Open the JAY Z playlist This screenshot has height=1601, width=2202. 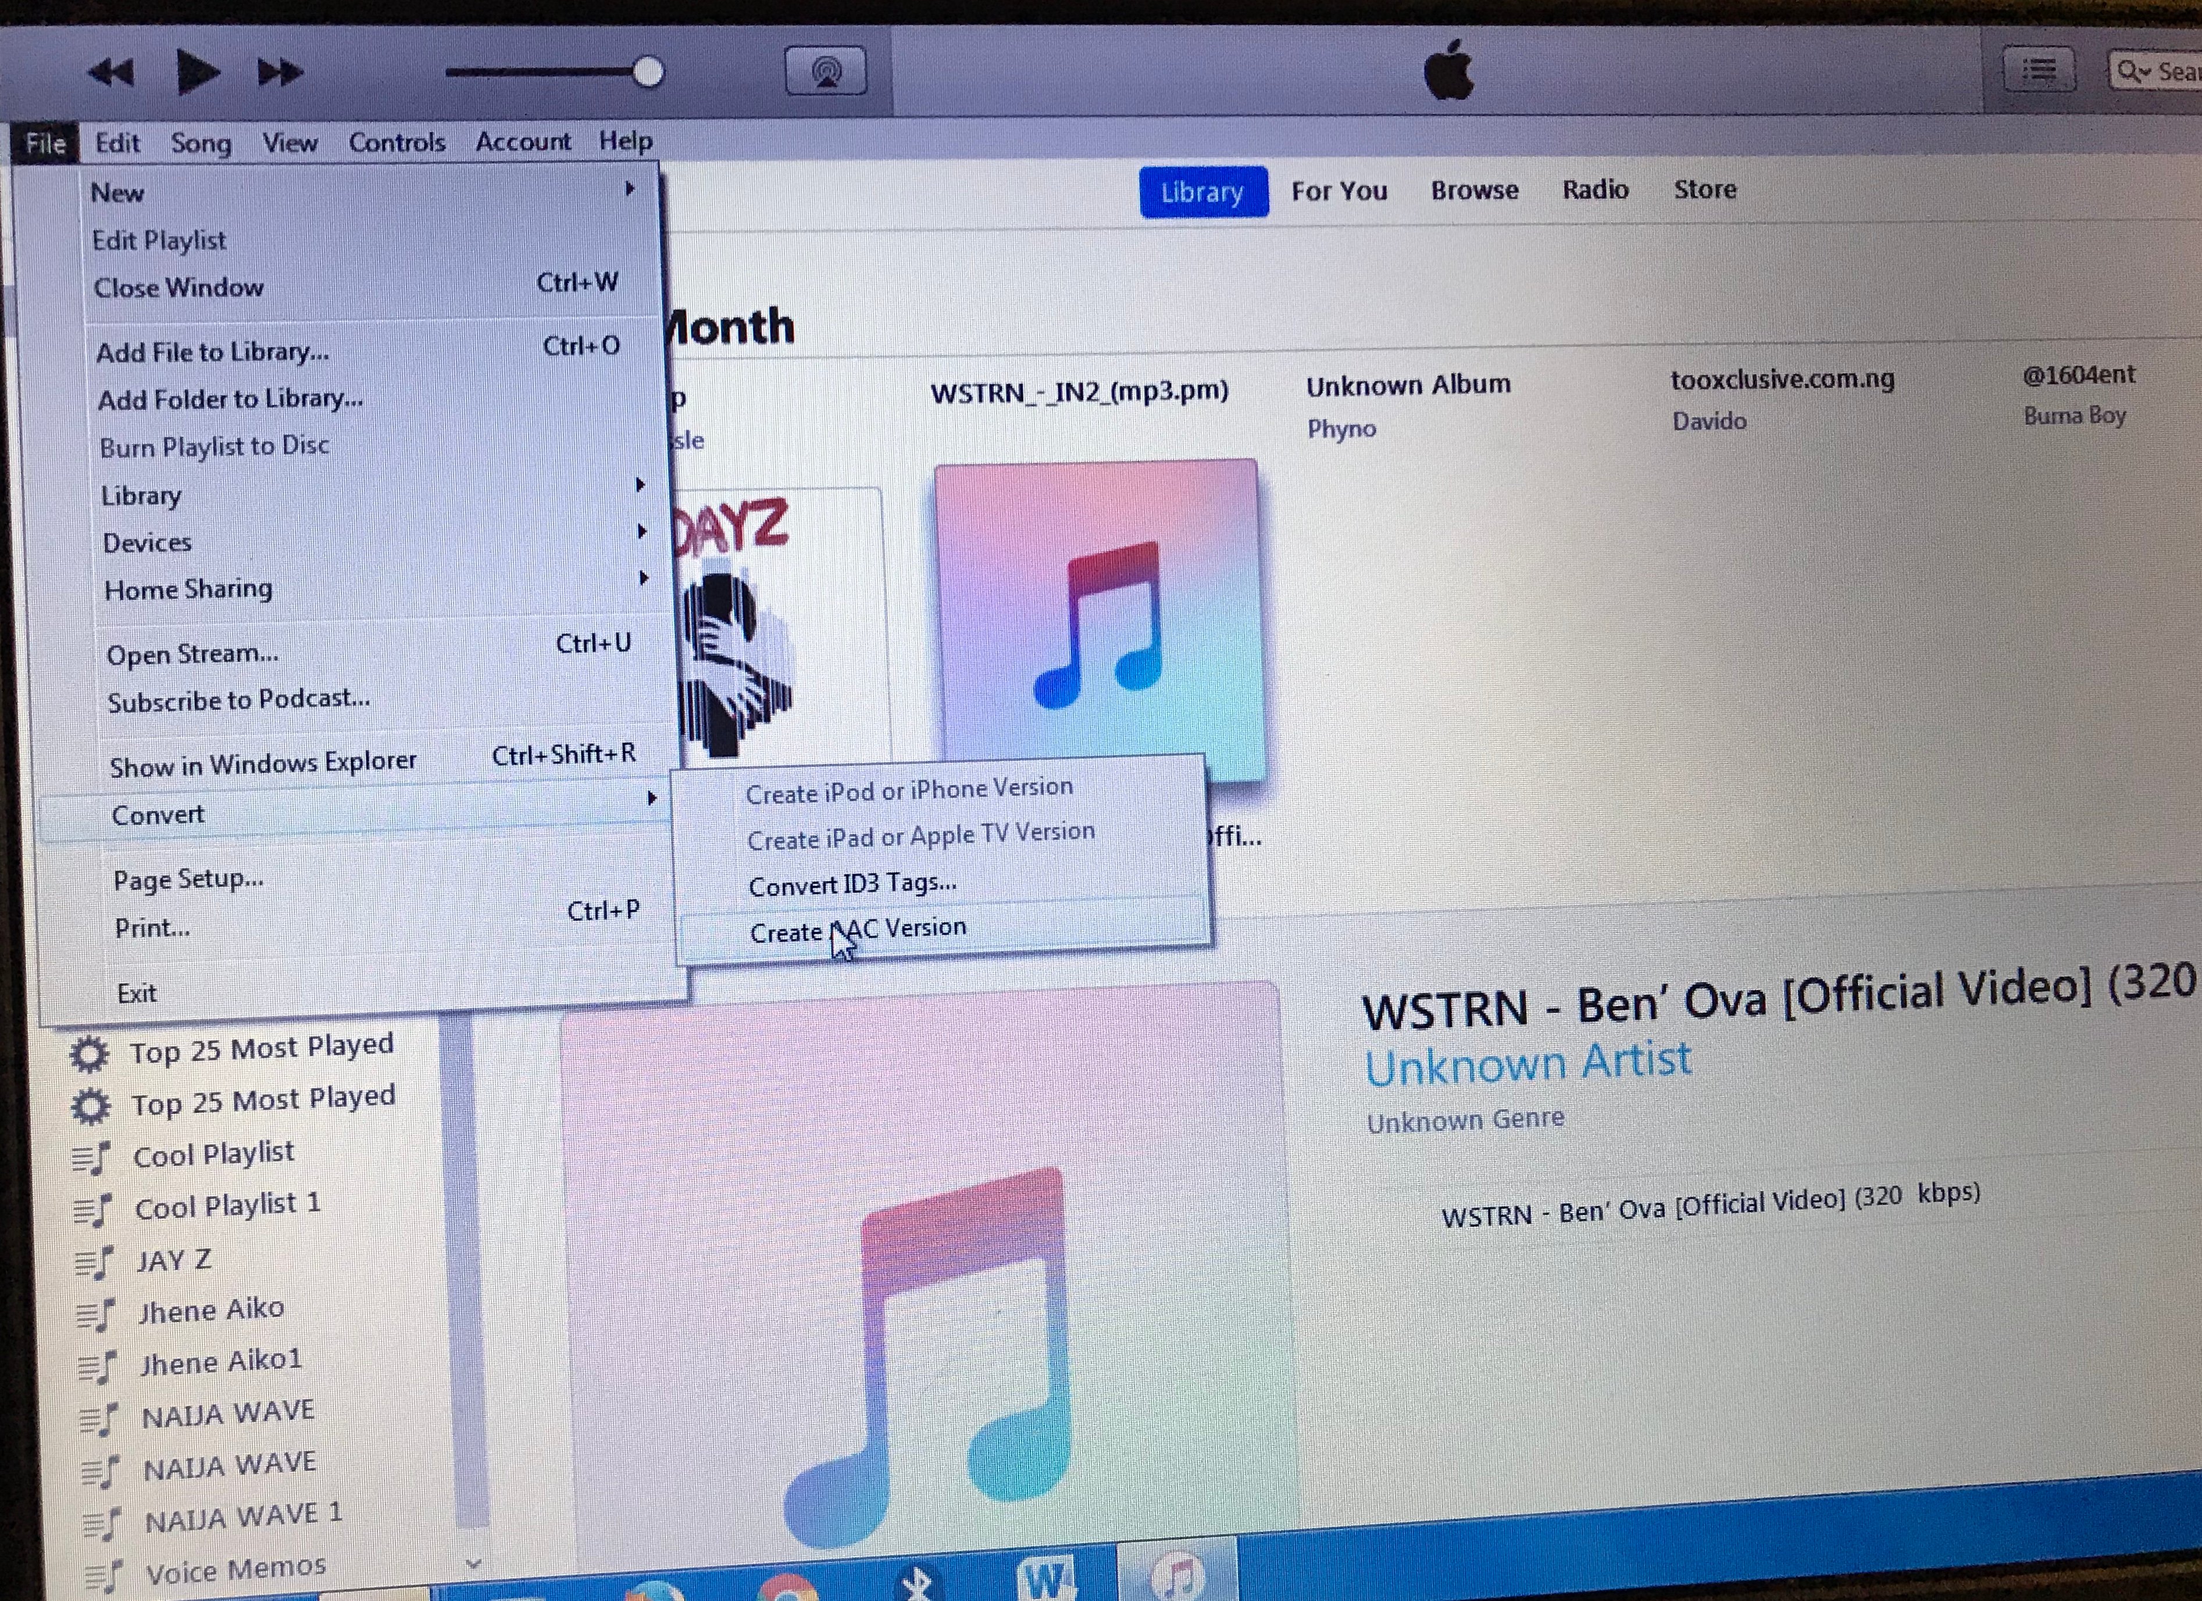point(173,1259)
